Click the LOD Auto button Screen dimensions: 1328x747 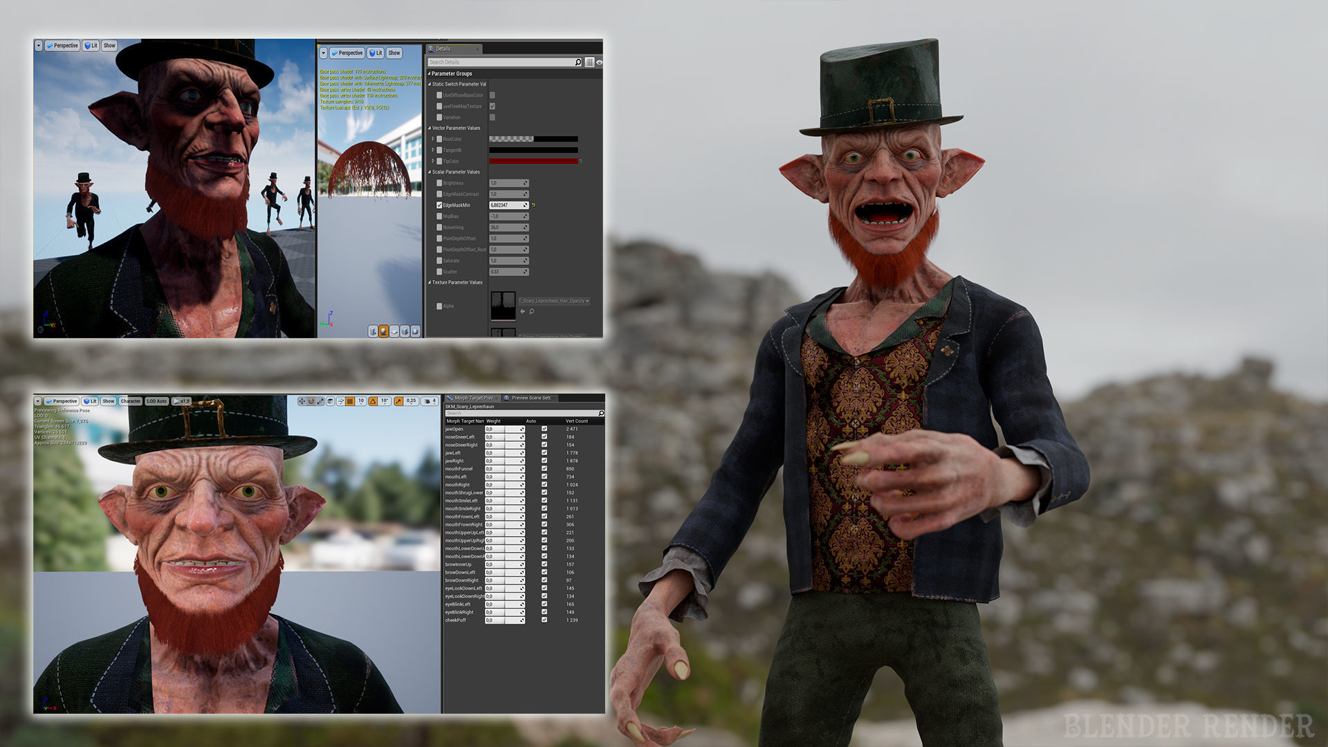click(x=157, y=401)
